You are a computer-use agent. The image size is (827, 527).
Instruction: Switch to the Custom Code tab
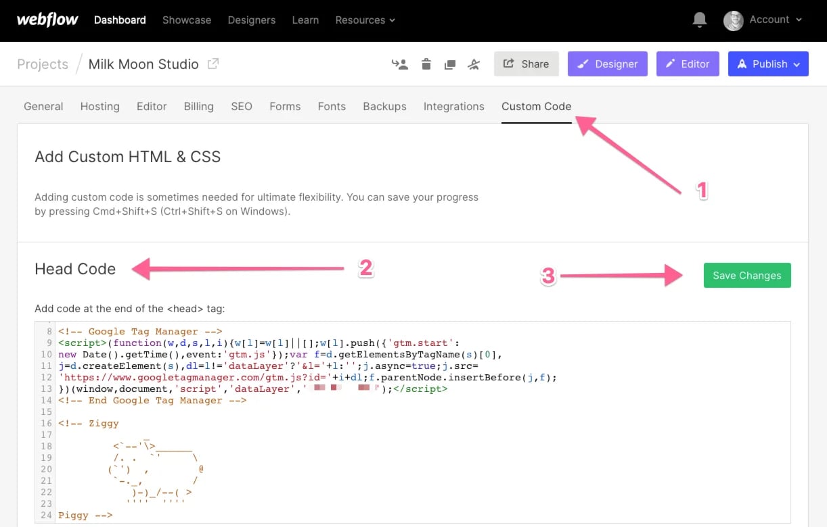536,106
